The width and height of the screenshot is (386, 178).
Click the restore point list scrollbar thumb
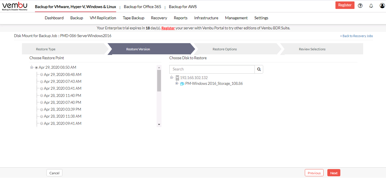pyautogui.click(x=159, y=81)
